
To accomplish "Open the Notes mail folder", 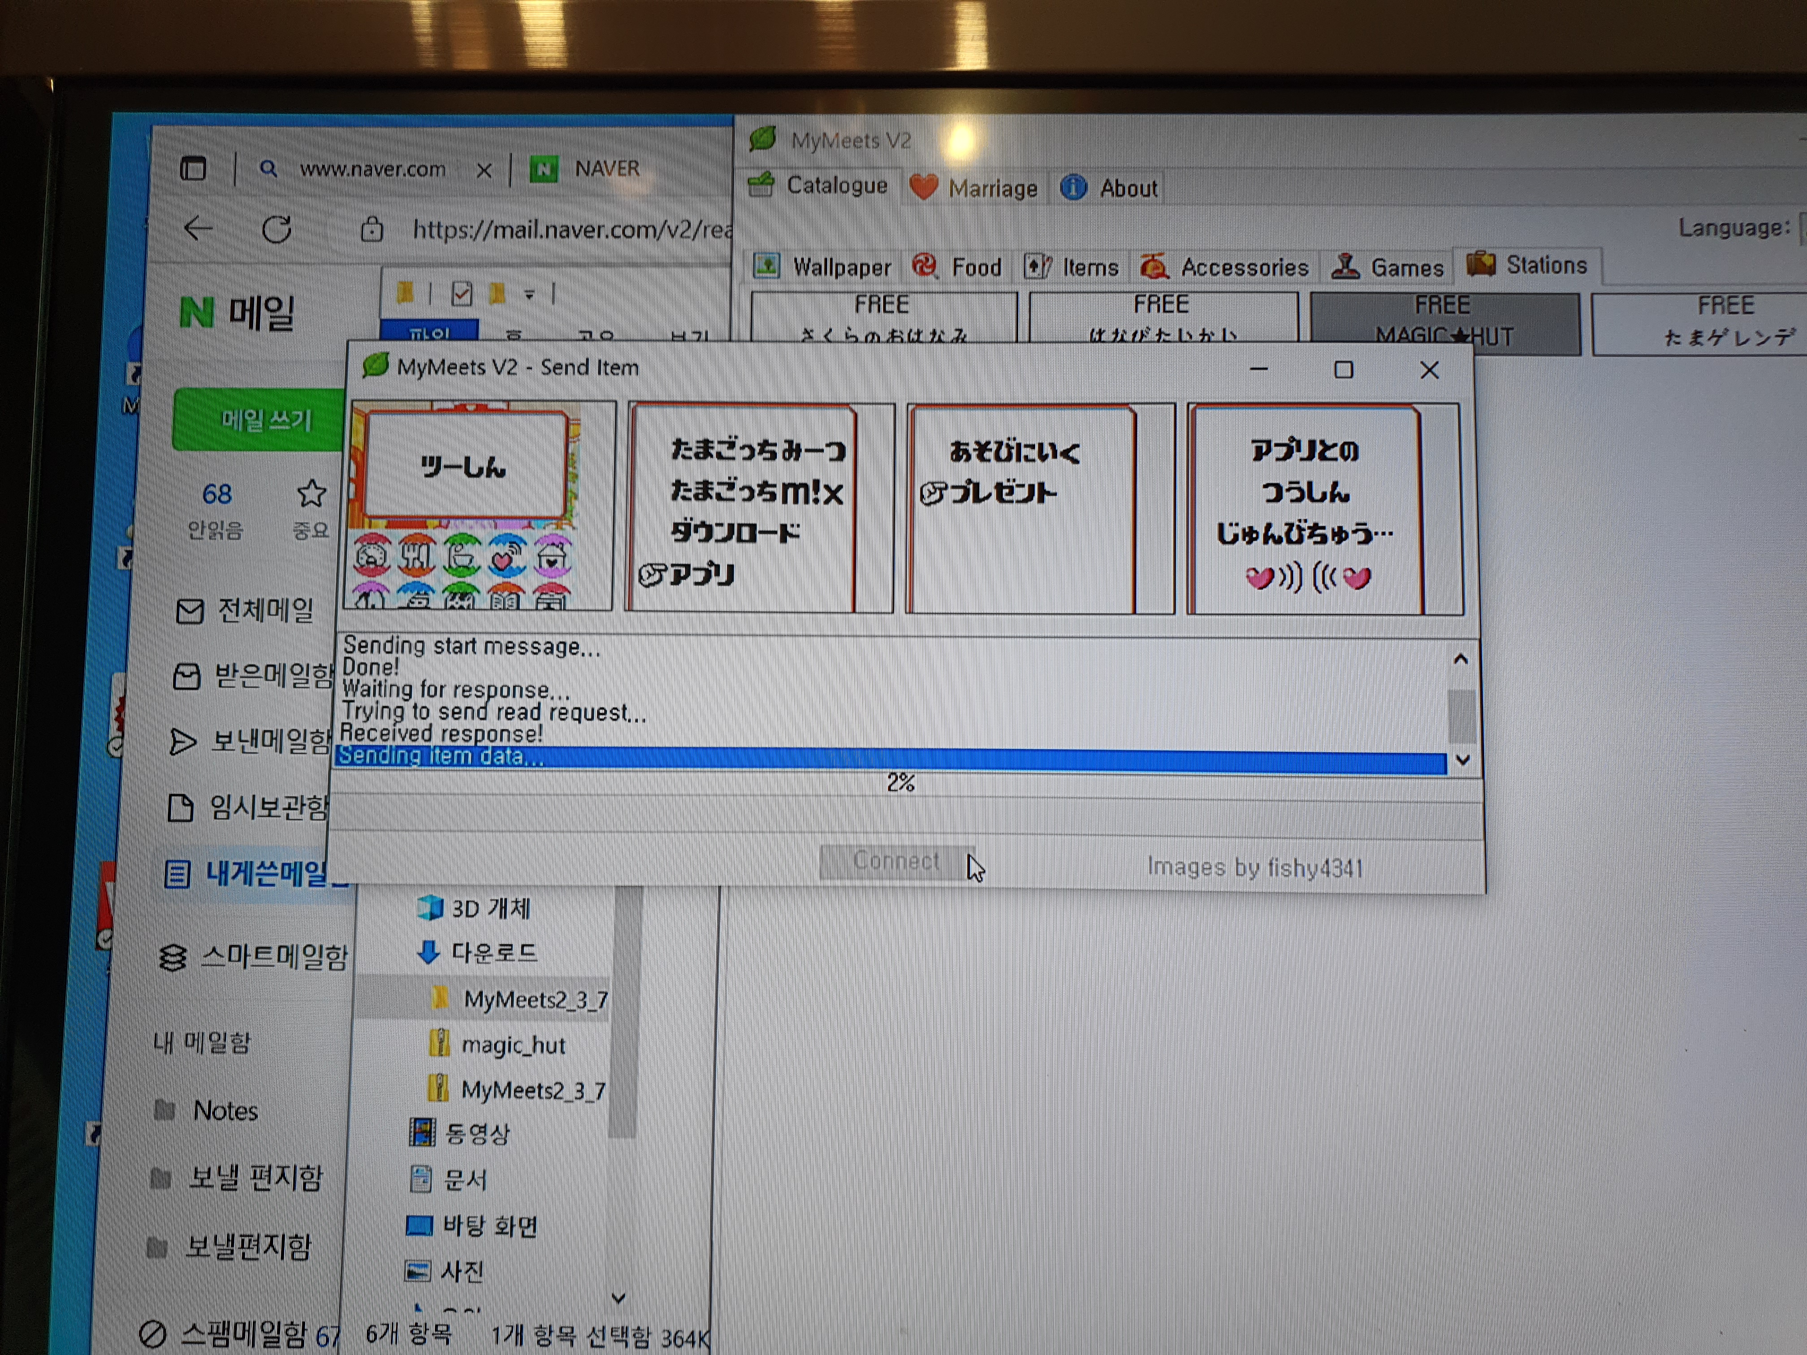I will [206, 1111].
